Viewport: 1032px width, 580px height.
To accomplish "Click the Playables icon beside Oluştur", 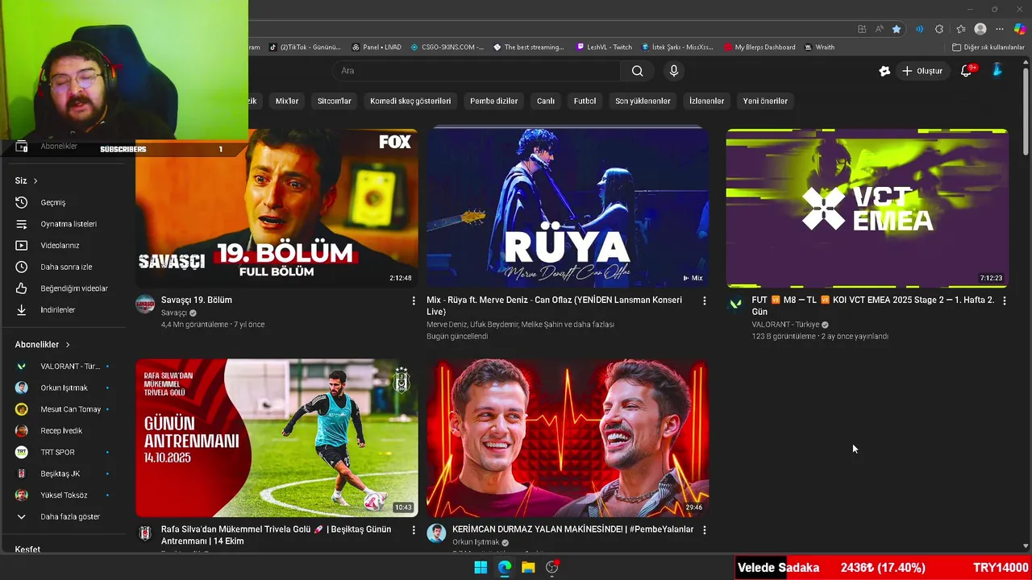I will coord(884,71).
